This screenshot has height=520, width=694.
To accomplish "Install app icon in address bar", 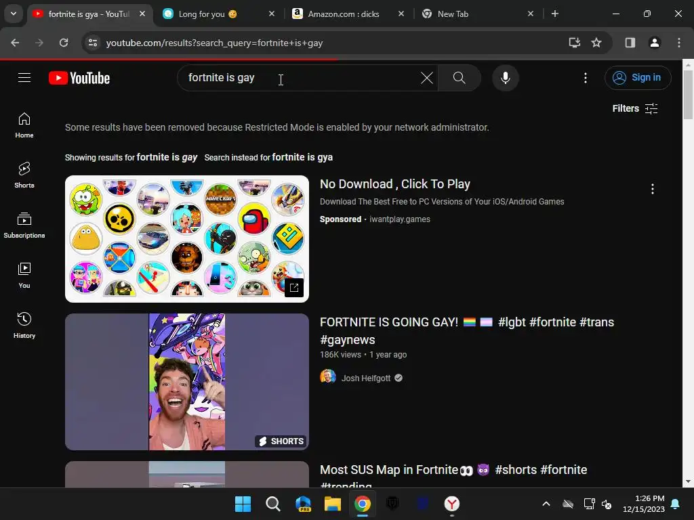I will 574,43.
